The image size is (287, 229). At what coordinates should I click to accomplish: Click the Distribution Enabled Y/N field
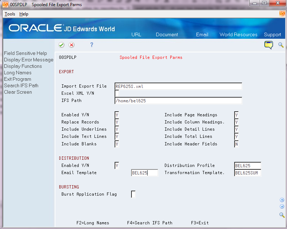click(117, 166)
